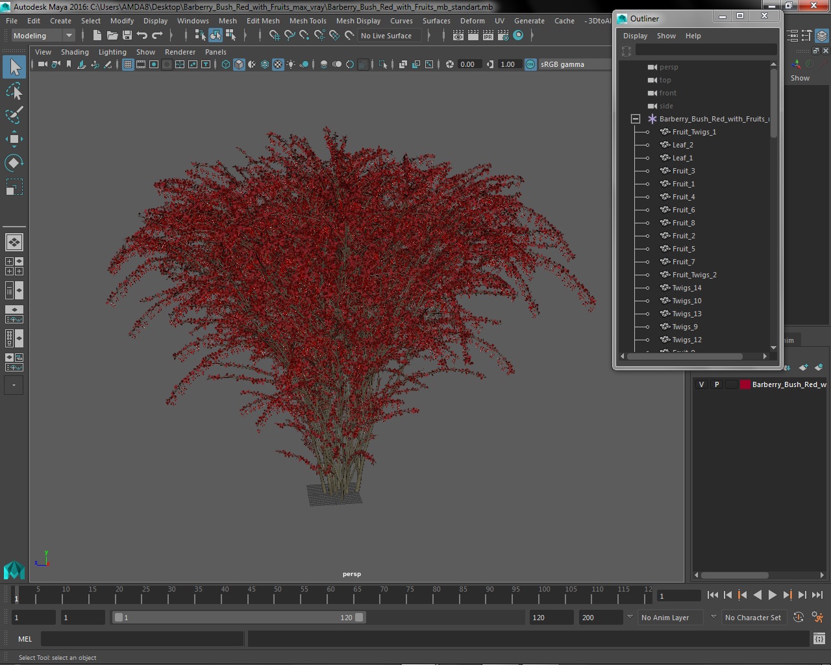Click the Outliner search field
The width and height of the screenshot is (831, 665).
[706, 51]
